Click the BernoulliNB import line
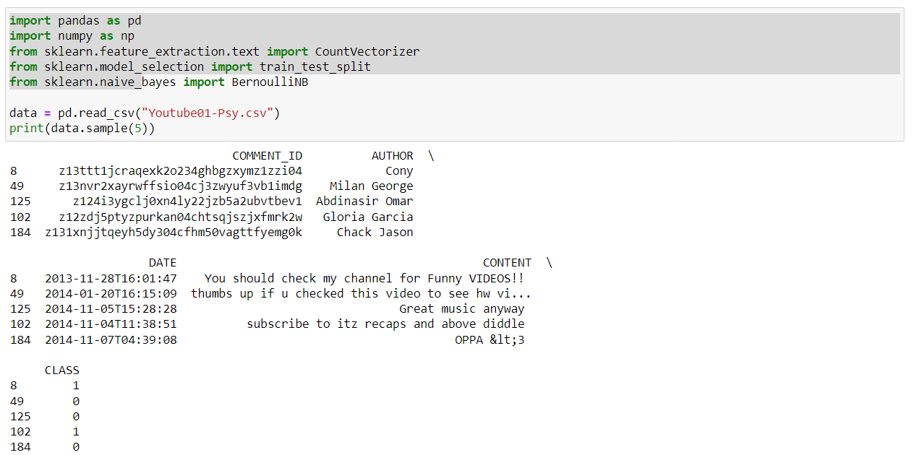The height and width of the screenshot is (455, 911). 159,82
